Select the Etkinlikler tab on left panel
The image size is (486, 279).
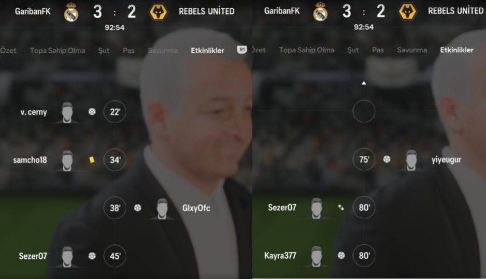(207, 50)
